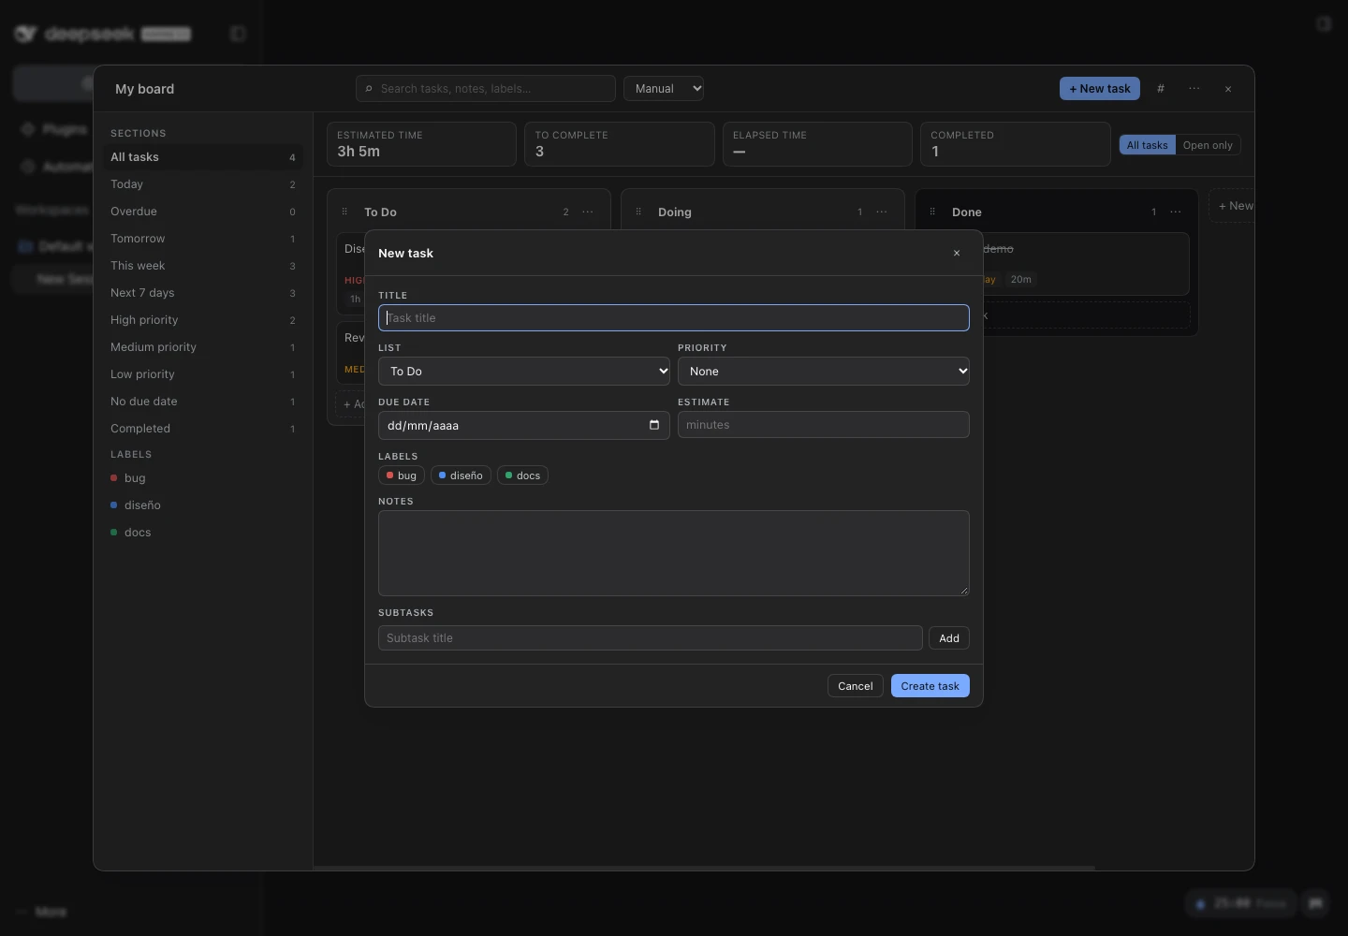Open the Priority dropdown showing None

point(824,372)
